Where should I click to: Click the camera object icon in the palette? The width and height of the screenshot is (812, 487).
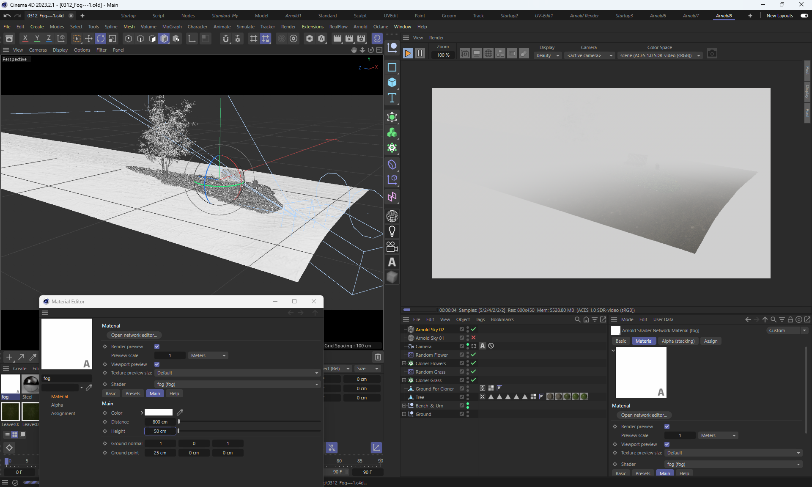click(x=392, y=247)
